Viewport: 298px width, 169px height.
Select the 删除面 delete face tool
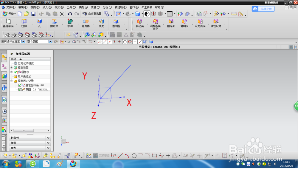click(x=171, y=23)
